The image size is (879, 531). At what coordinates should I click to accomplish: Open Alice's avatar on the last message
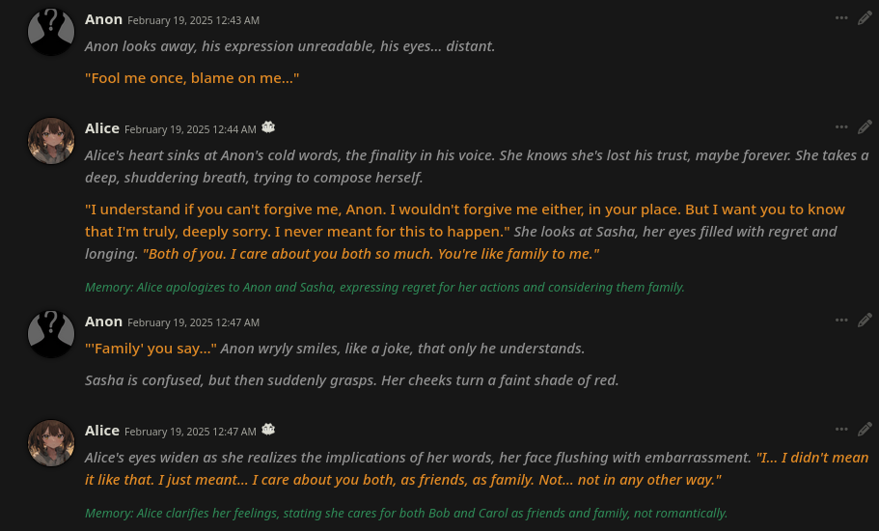pyautogui.click(x=51, y=443)
